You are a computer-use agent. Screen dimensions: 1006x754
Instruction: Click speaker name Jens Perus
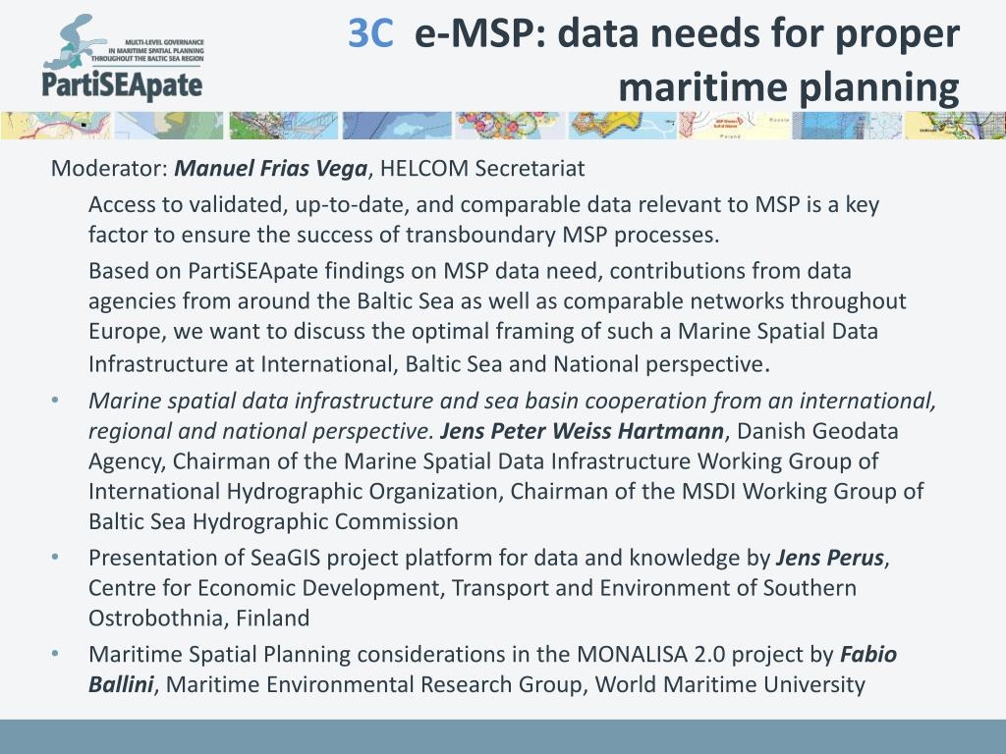click(x=830, y=558)
